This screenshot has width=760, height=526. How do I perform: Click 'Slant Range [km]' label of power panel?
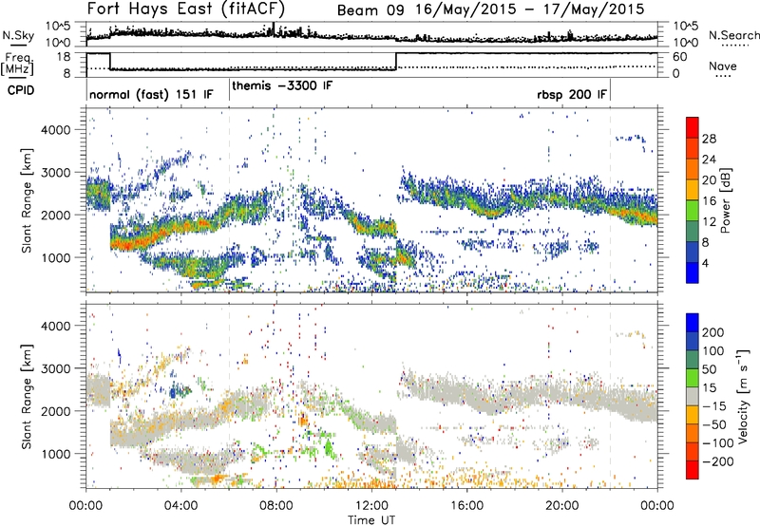27,200
